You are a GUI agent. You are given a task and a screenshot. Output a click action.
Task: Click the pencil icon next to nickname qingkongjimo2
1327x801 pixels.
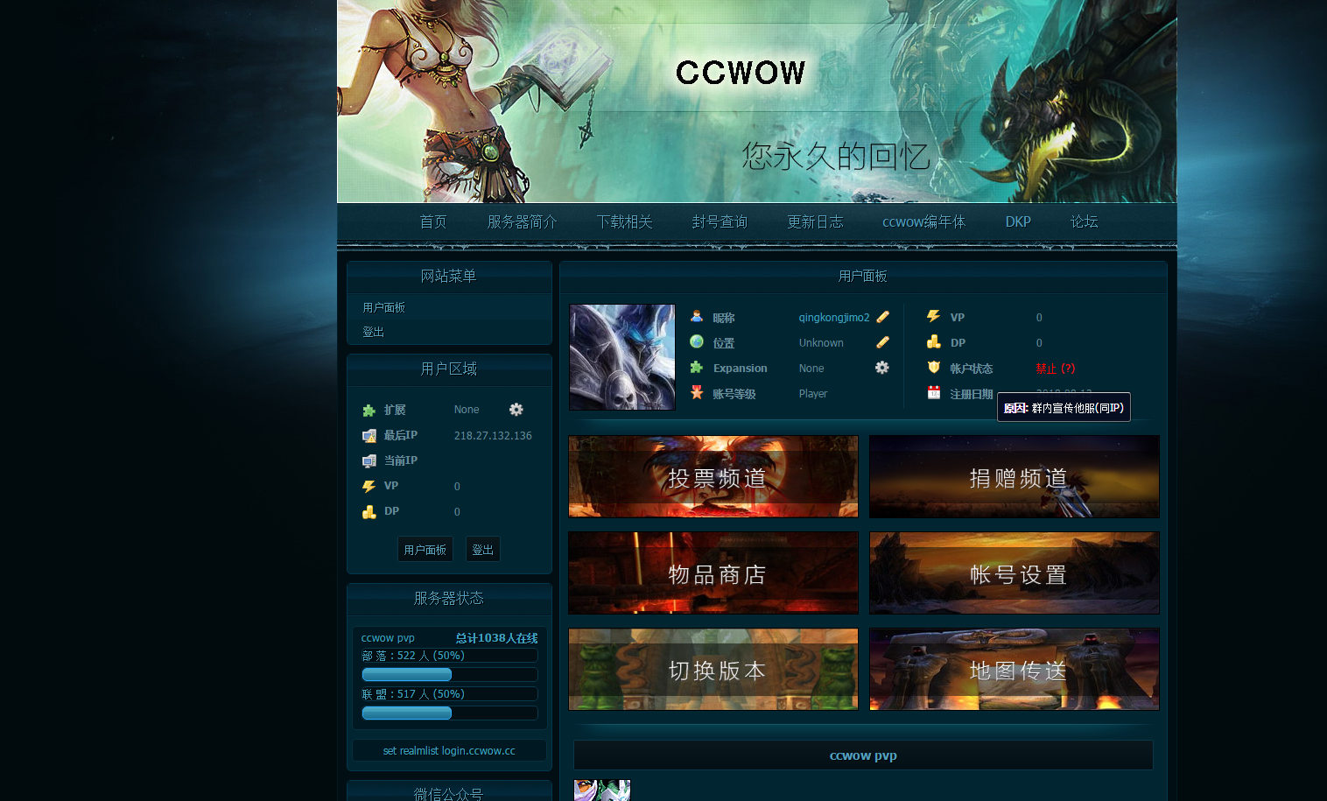point(882,317)
